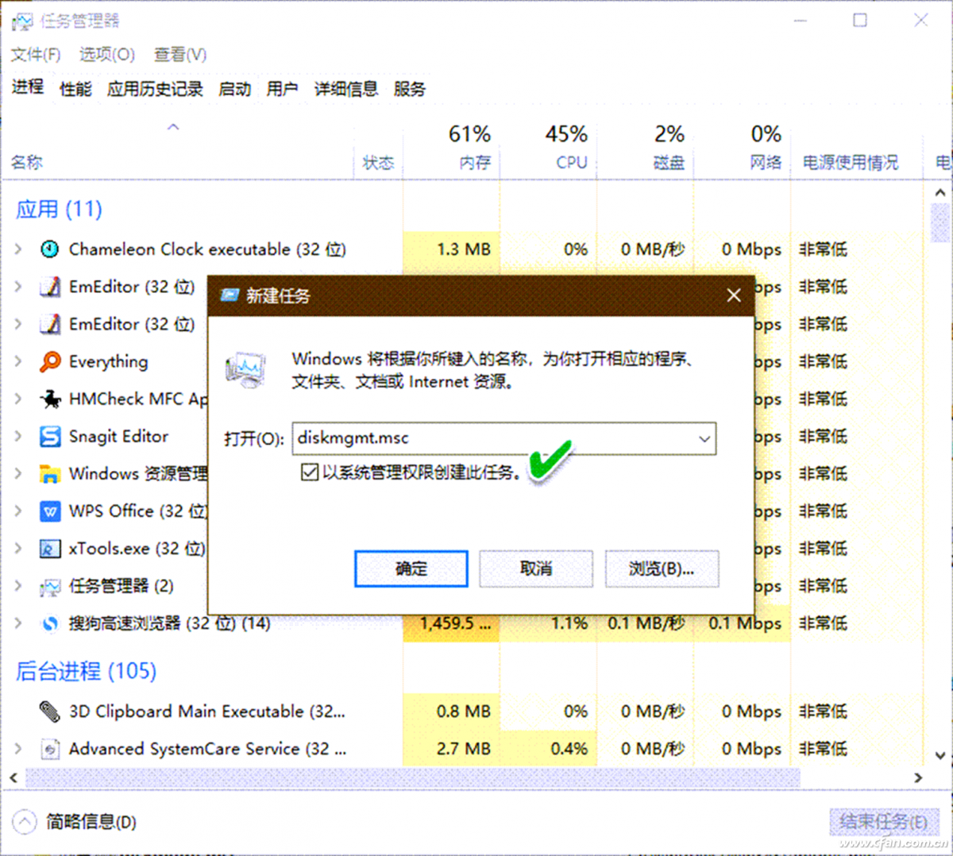Click the 结束任务(E) button
This screenshot has height=856, width=953.
[x=883, y=821]
